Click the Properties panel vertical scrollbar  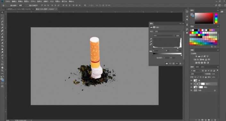[183, 45]
